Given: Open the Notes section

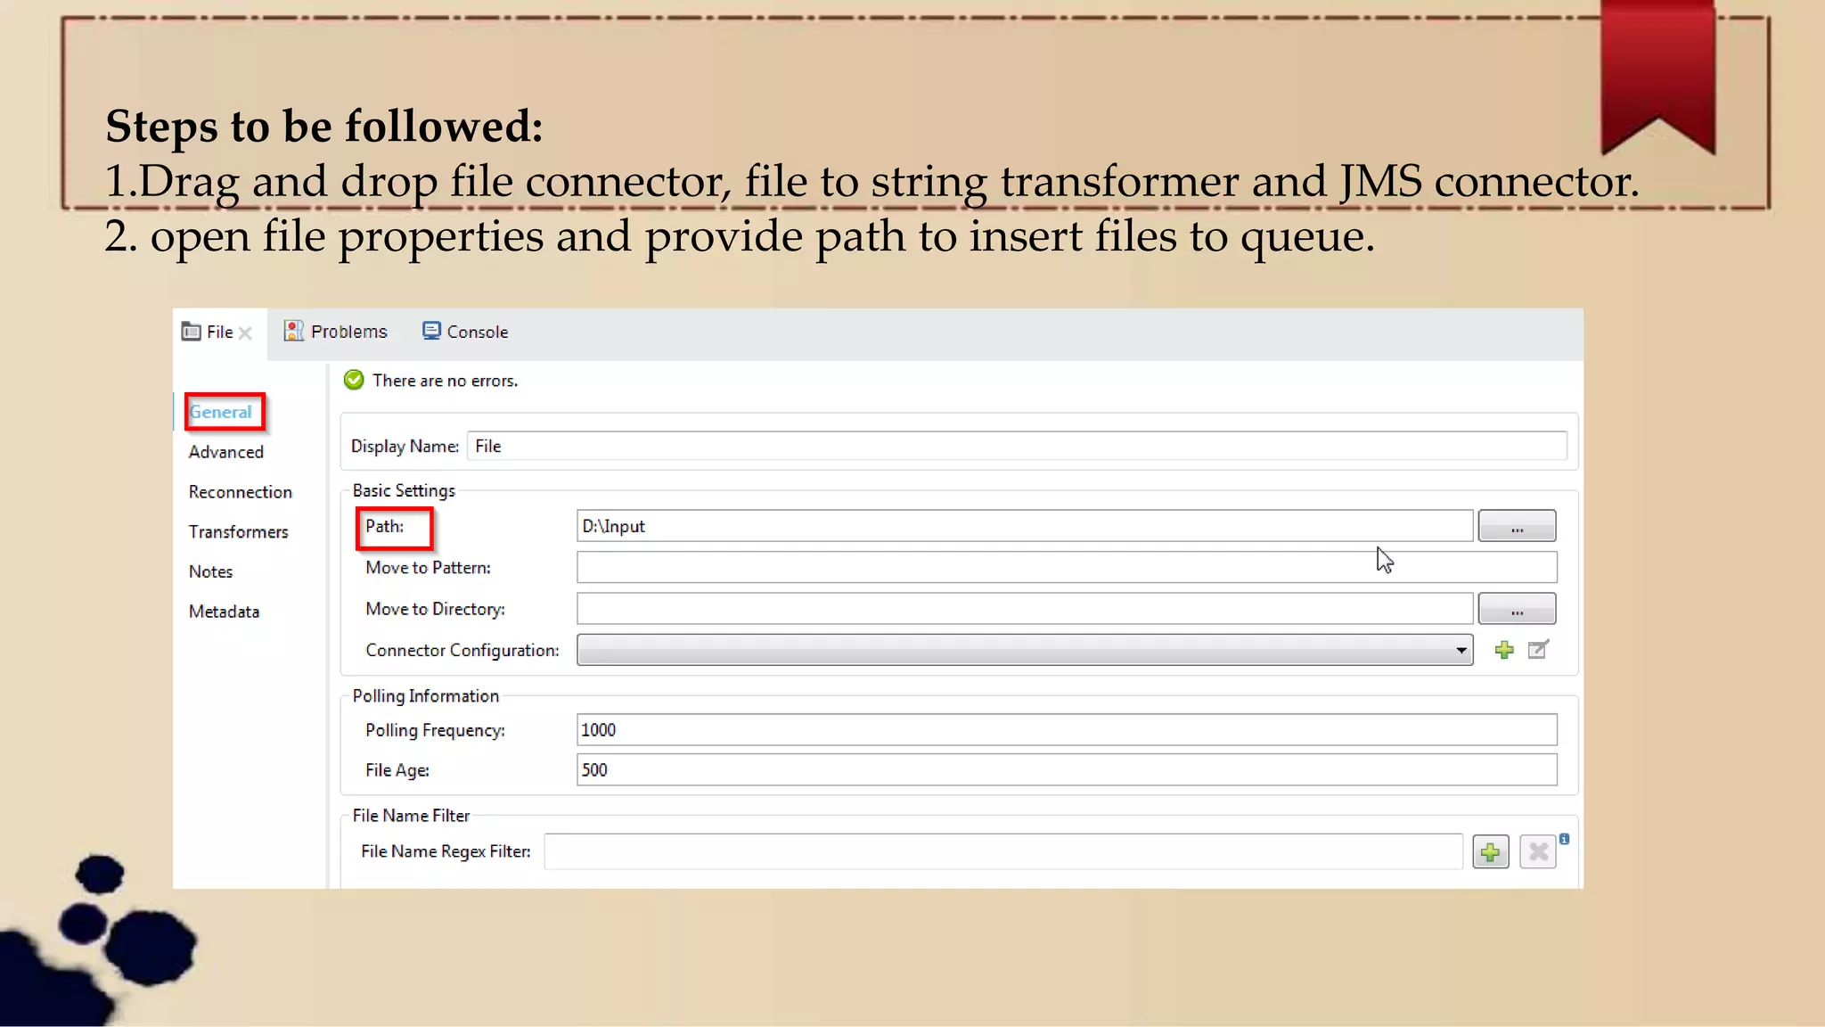Looking at the screenshot, I should [x=210, y=571].
